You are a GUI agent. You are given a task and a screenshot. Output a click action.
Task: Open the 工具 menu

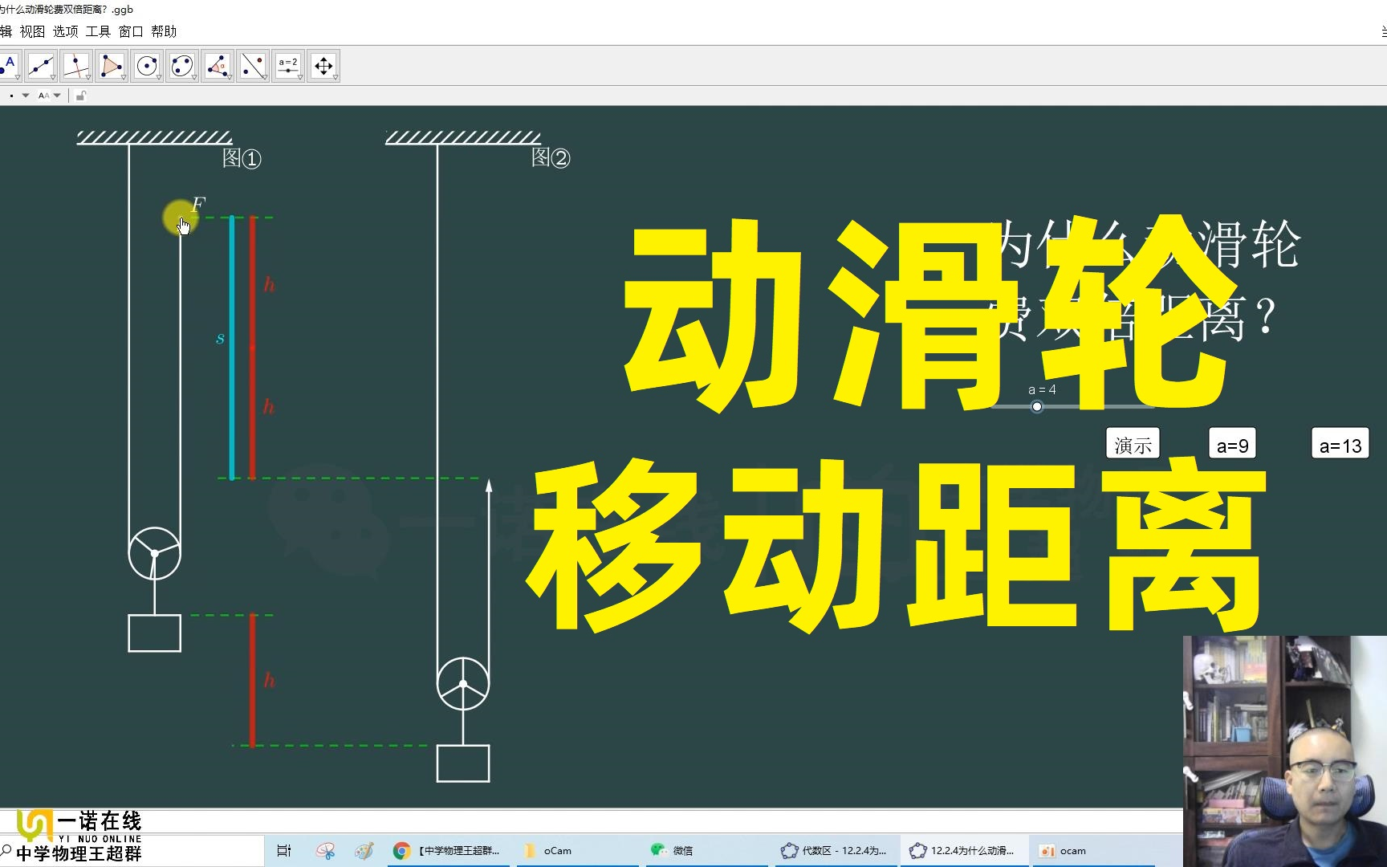click(x=98, y=31)
